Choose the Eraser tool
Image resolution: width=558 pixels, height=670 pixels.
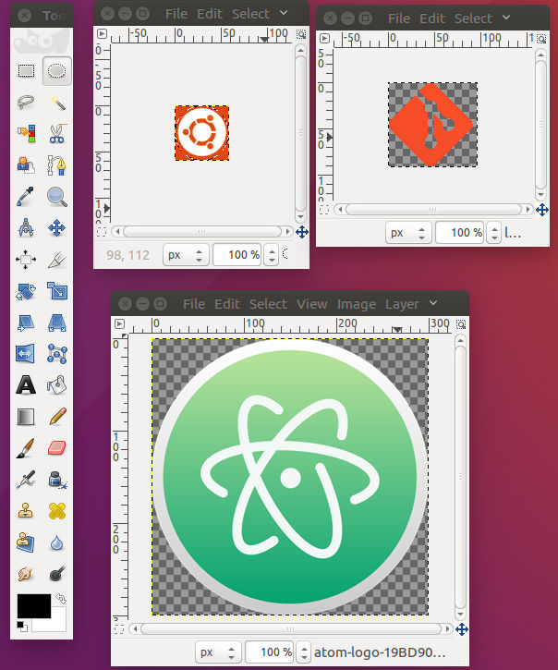tap(57, 448)
